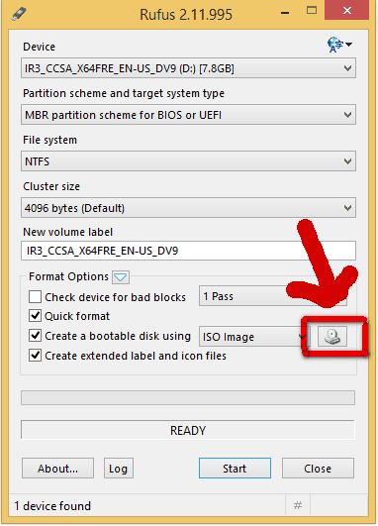Click the 'Format Options' label text
The width and height of the screenshot is (378, 526).
(x=68, y=276)
